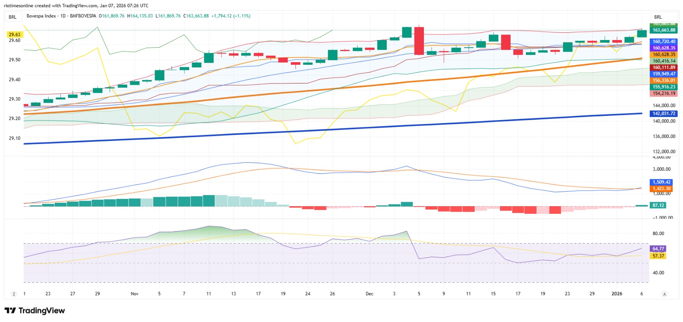Click the Z timezone icon on time axis
The width and height of the screenshot is (683, 322).
pyautogui.click(x=14, y=294)
